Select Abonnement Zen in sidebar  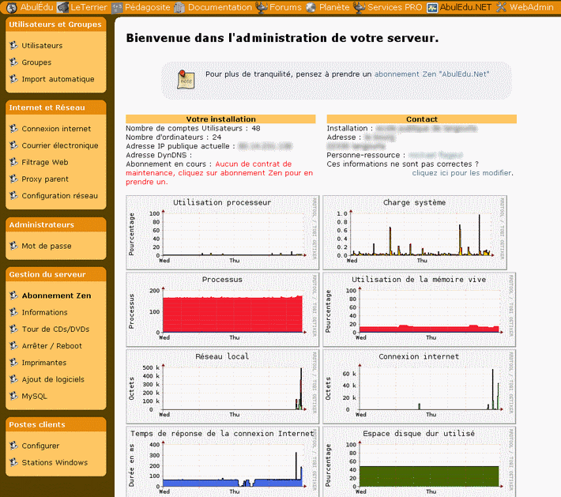pyautogui.click(x=56, y=296)
